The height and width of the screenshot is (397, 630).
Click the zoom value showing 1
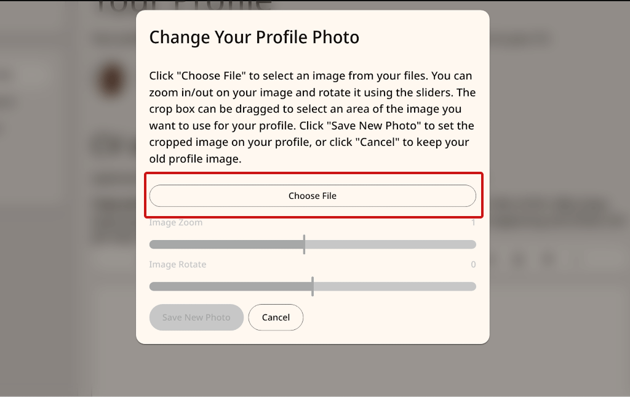(x=473, y=222)
